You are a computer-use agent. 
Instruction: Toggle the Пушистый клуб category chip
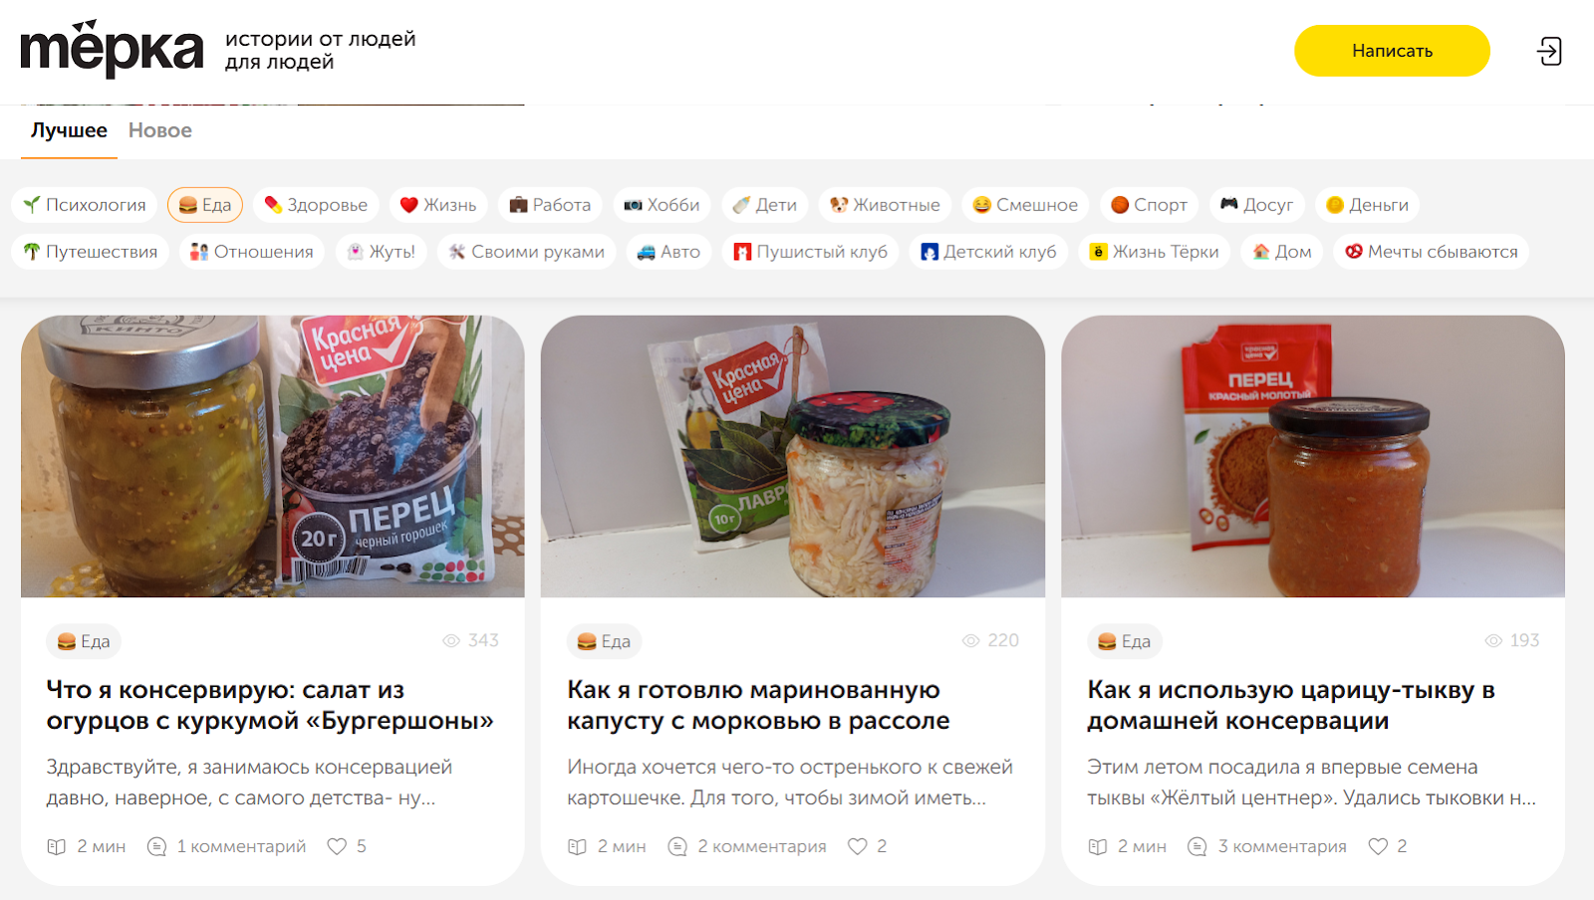point(810,252)
